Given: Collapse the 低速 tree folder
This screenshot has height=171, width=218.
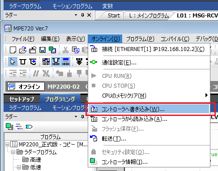Looking at the screenshot, I should (19, 167).
